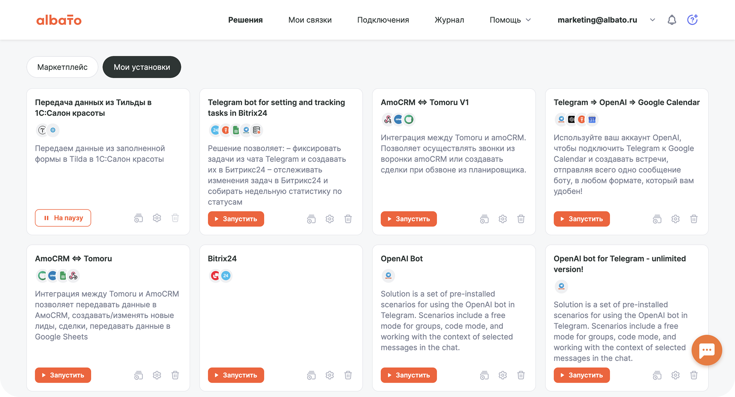Switch to the Маркетплейс tab
Image resolution: width=735 pixels, height=397 pixels.
(x=62, y=67)
